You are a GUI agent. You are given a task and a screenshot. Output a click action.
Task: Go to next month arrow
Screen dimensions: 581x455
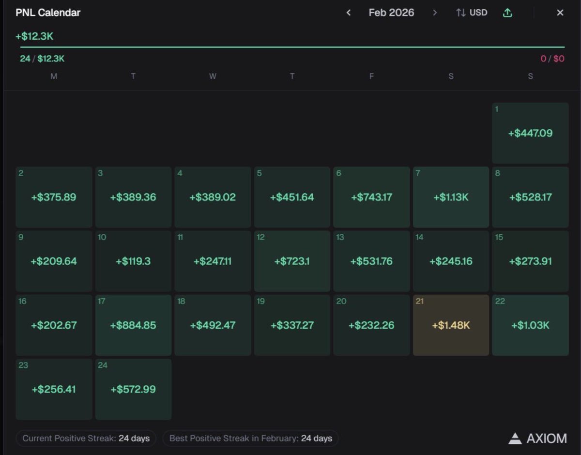[435, 13]
